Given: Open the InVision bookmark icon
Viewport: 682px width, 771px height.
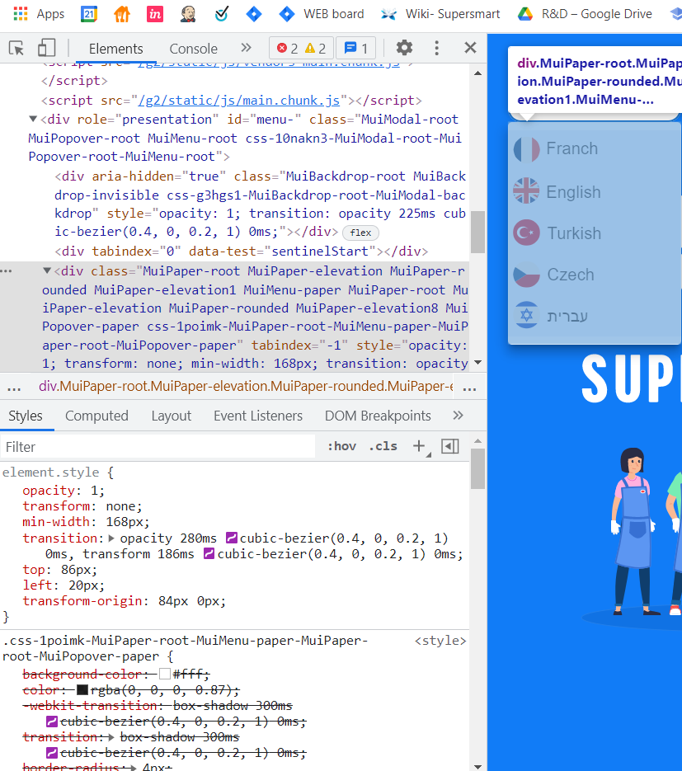Looking at the screenshot, I should click(x=155, y=14).
